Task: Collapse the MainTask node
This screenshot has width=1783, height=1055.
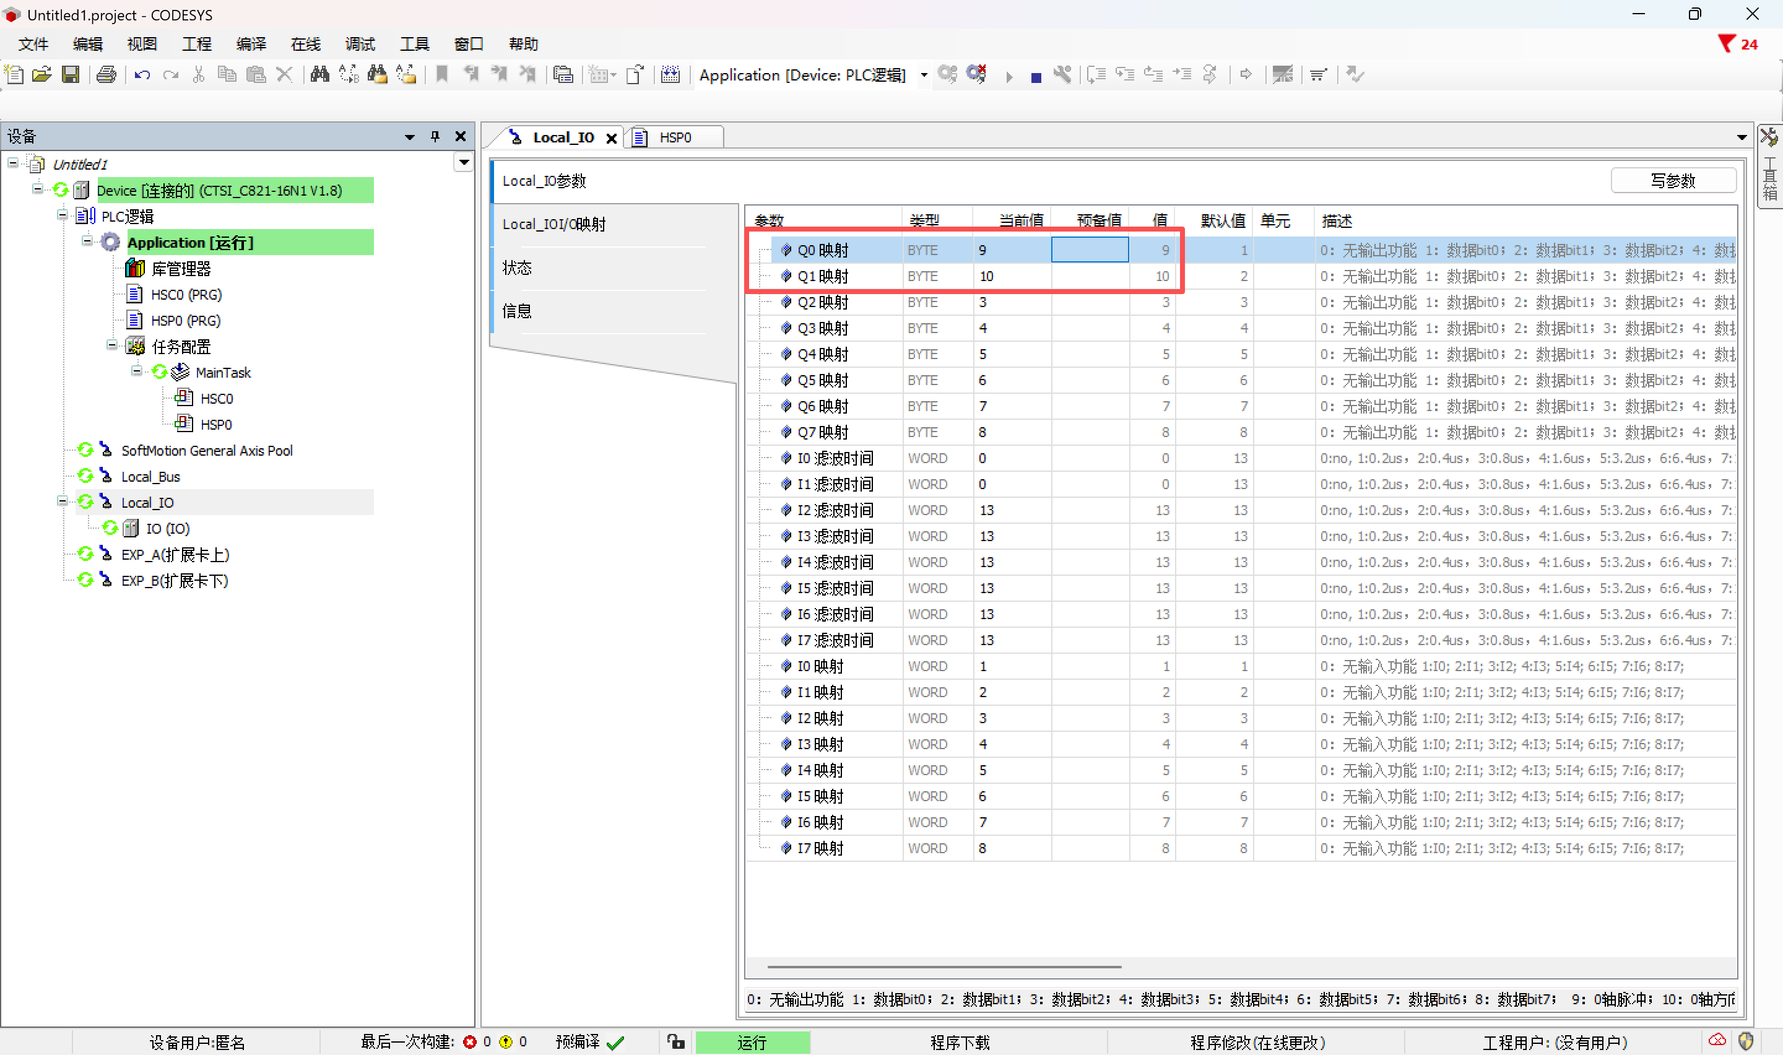Action: pos(136,371)
